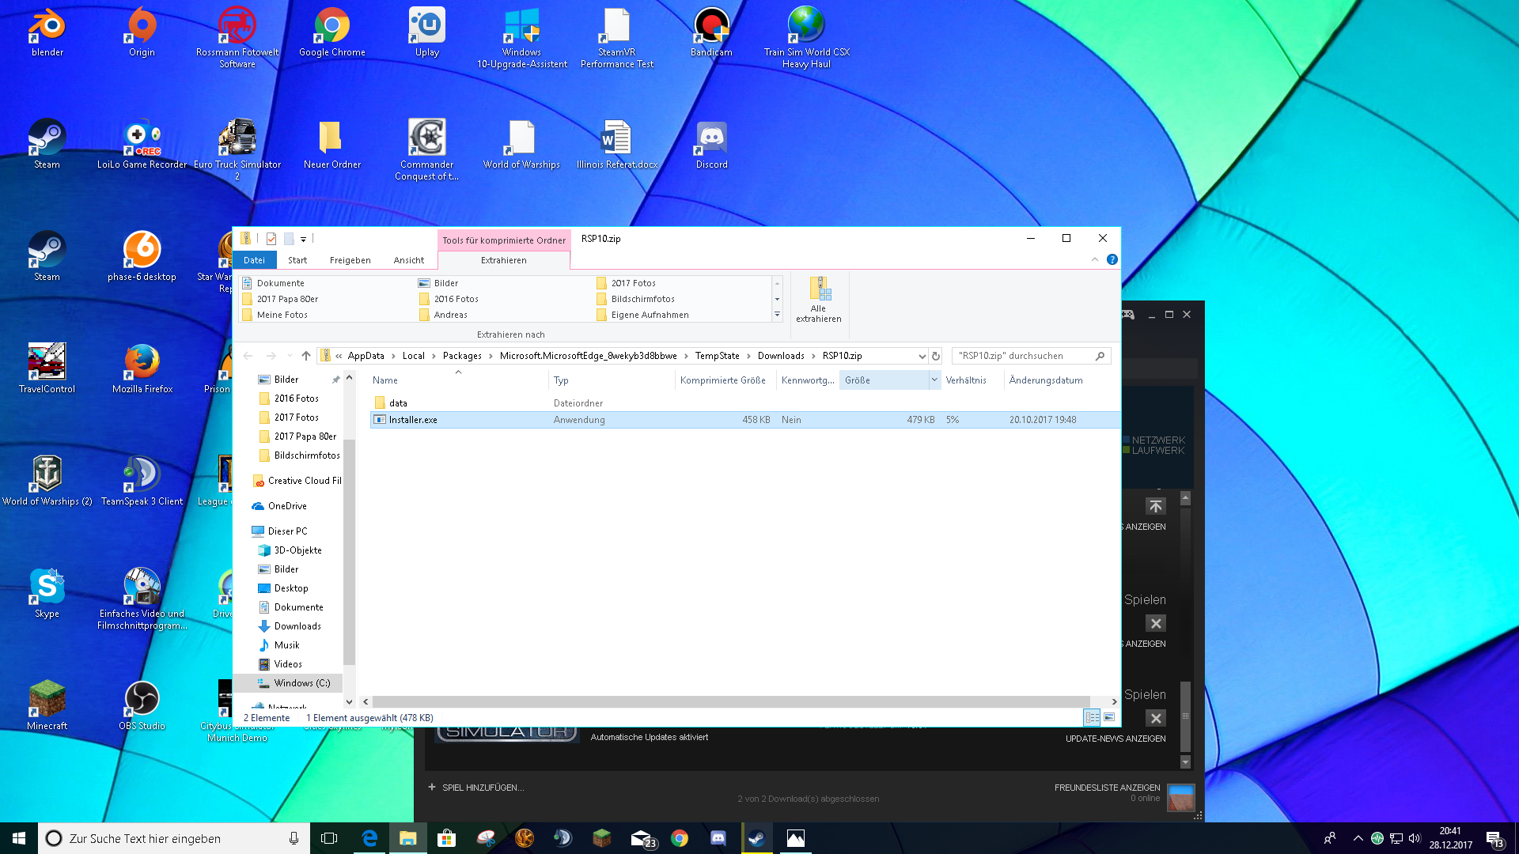Open the address bar history dropdown
The width and height of the screenshot is (1519, 854).
click(x=922, y=356)
